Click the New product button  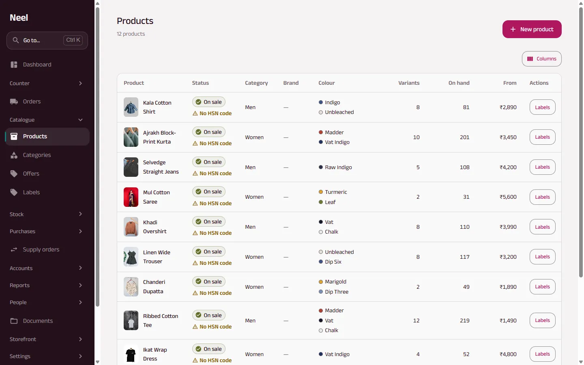(532, 29)
